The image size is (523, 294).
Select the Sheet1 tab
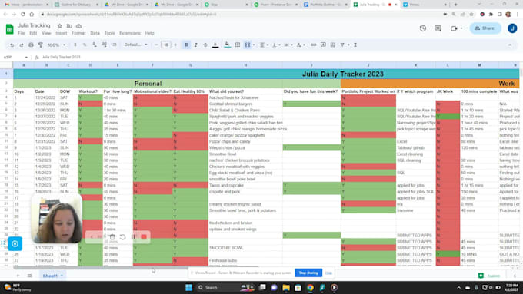tap(52, 276)
